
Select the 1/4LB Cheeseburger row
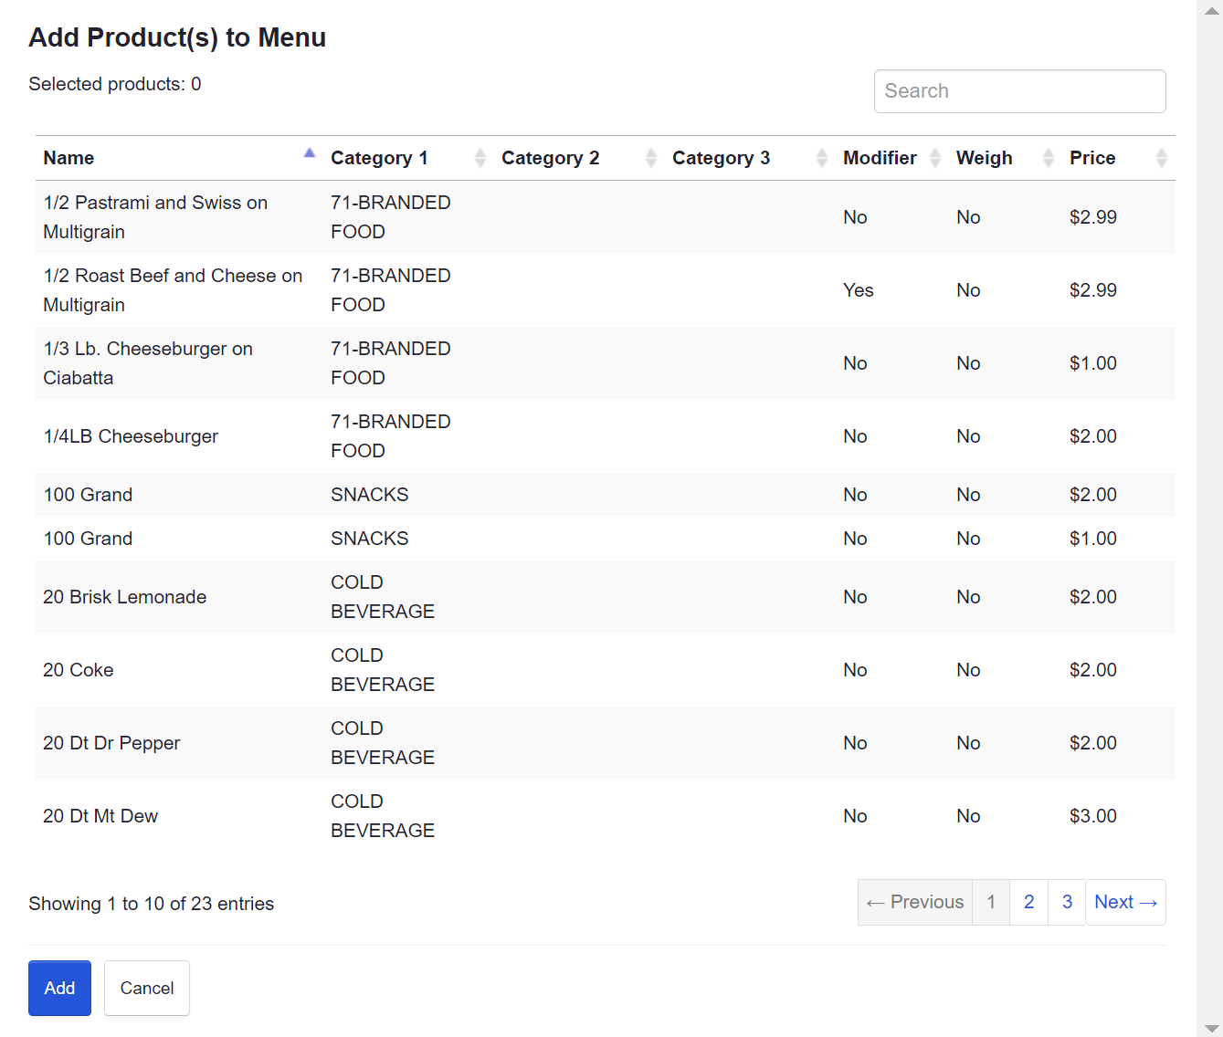tap(131, 436)
